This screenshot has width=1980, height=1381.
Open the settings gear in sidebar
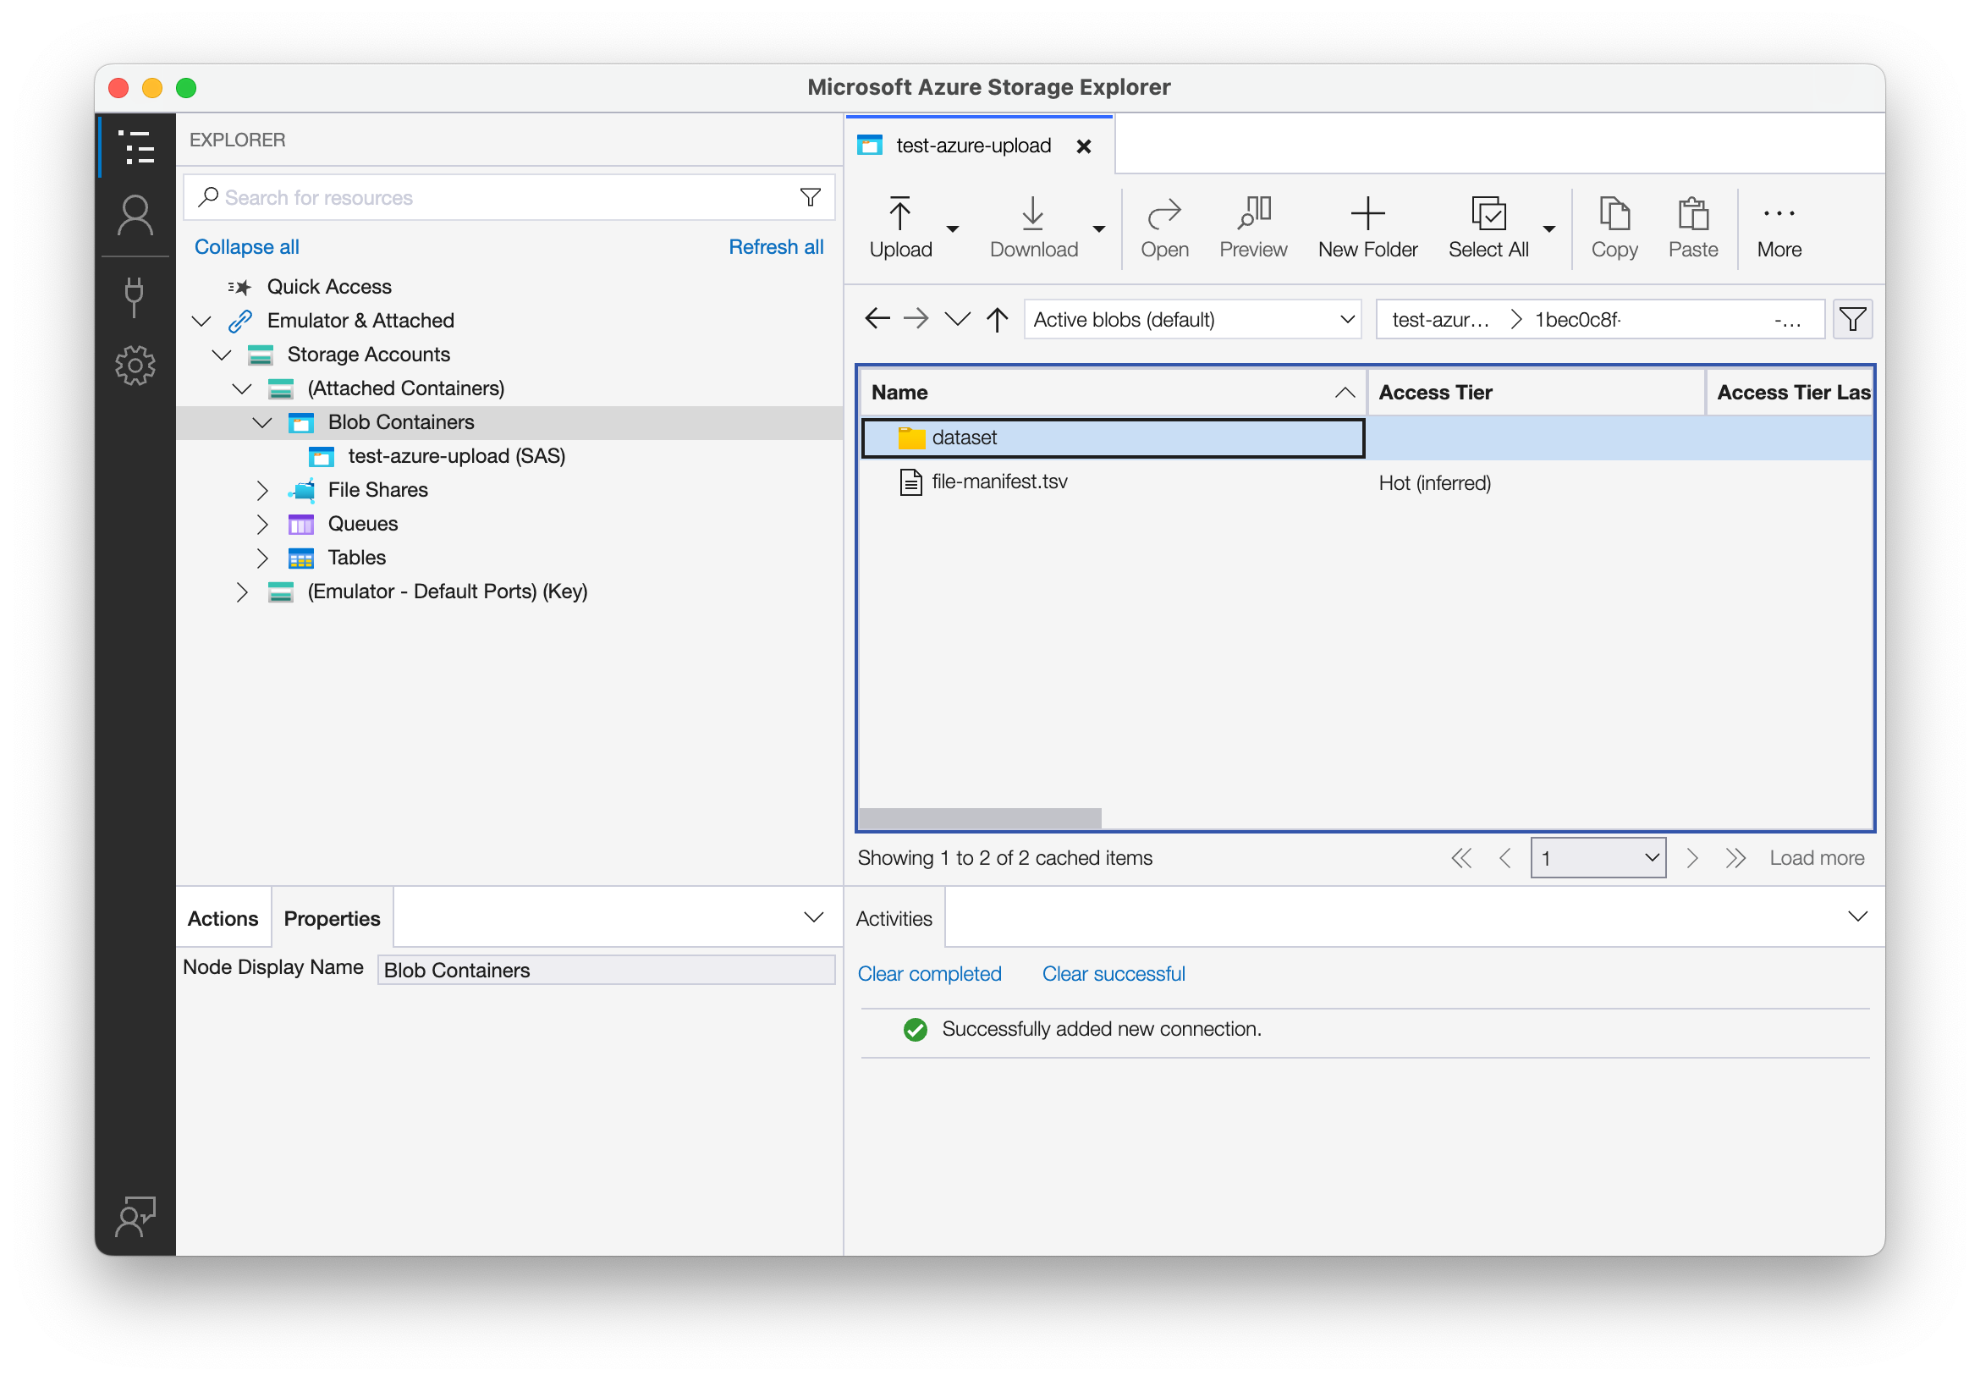pos(135,366)
